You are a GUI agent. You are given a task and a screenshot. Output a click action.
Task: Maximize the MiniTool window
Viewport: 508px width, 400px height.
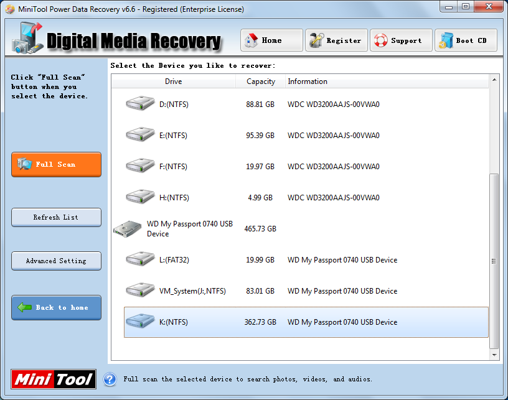(x=466, y=7)
